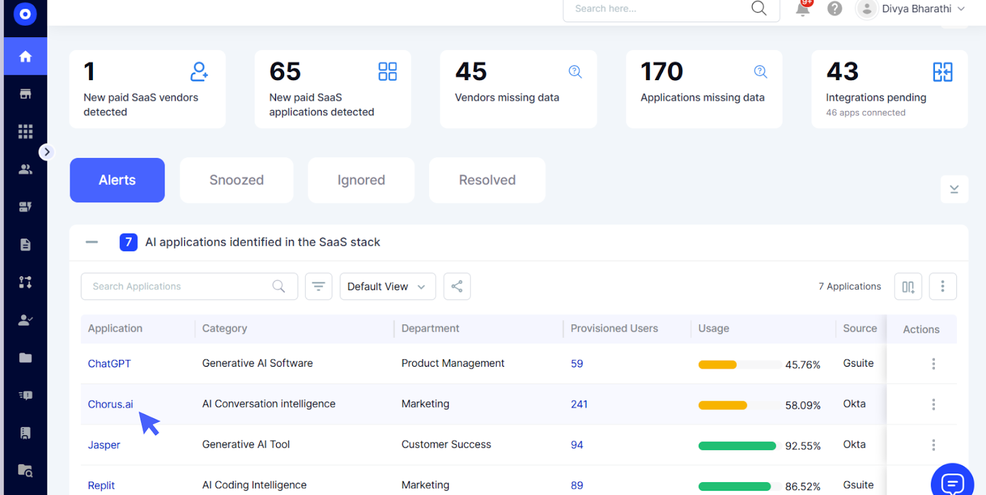
Task: Click Vendors missing data search icon
Action: pyautogui.click(x=575, y=72)
